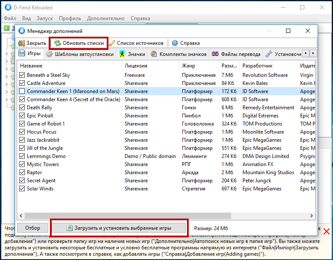Toggle the Jazz Jackrabbit checkbox
333x260 pixels.
click(x=22, y=140)
